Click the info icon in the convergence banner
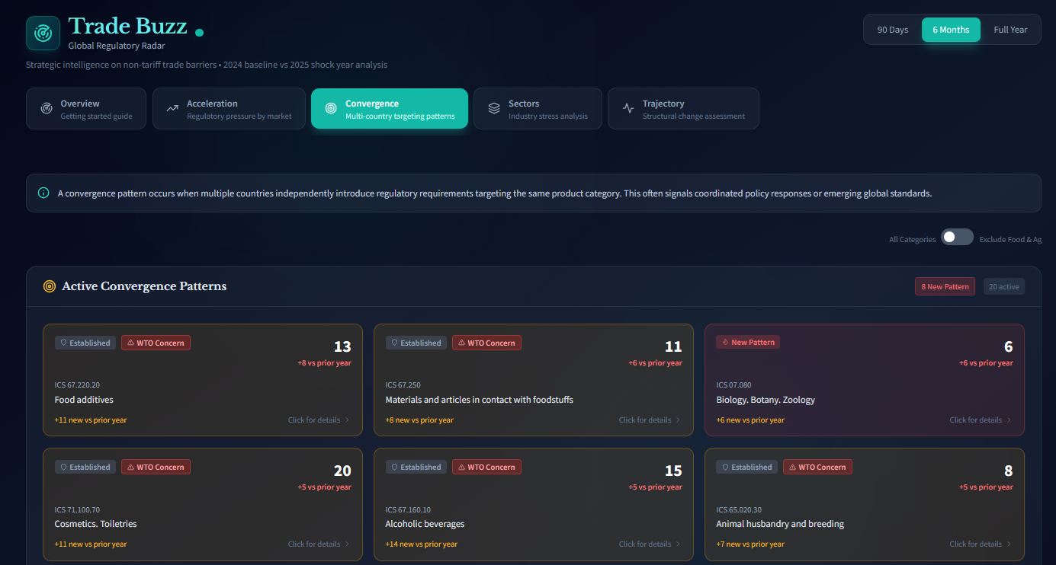 click(43, 193)
